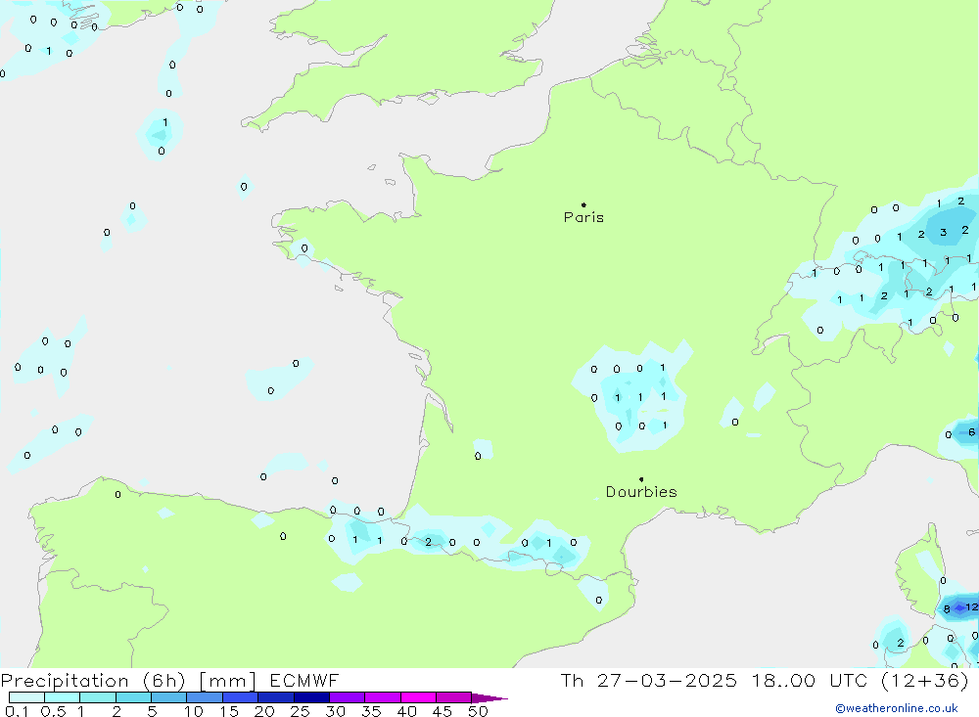Select the 'Precipitation (6h) [mm] ECMWF' title

point(169,680)
